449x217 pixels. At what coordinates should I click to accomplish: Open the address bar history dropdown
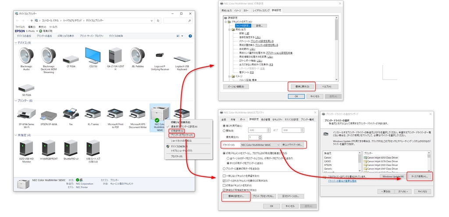(x=152, y=21)
